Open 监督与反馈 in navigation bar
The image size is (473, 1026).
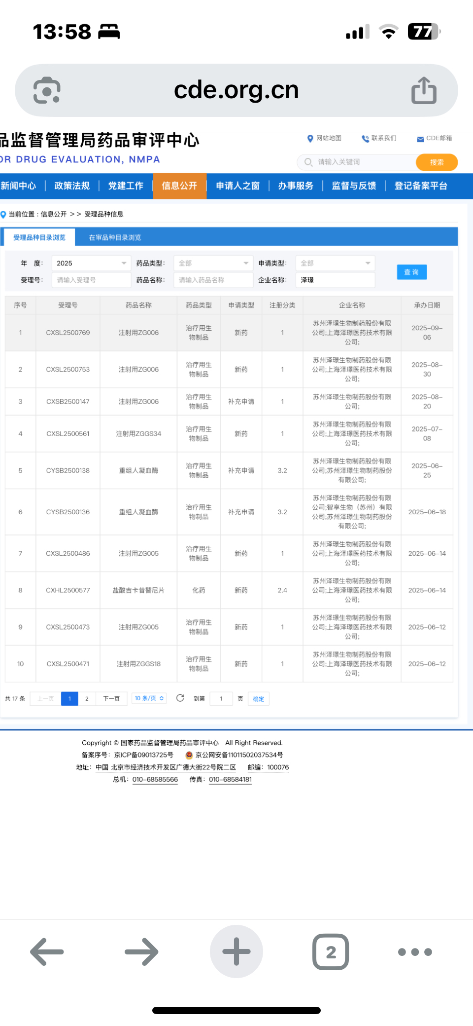[354, 186]
